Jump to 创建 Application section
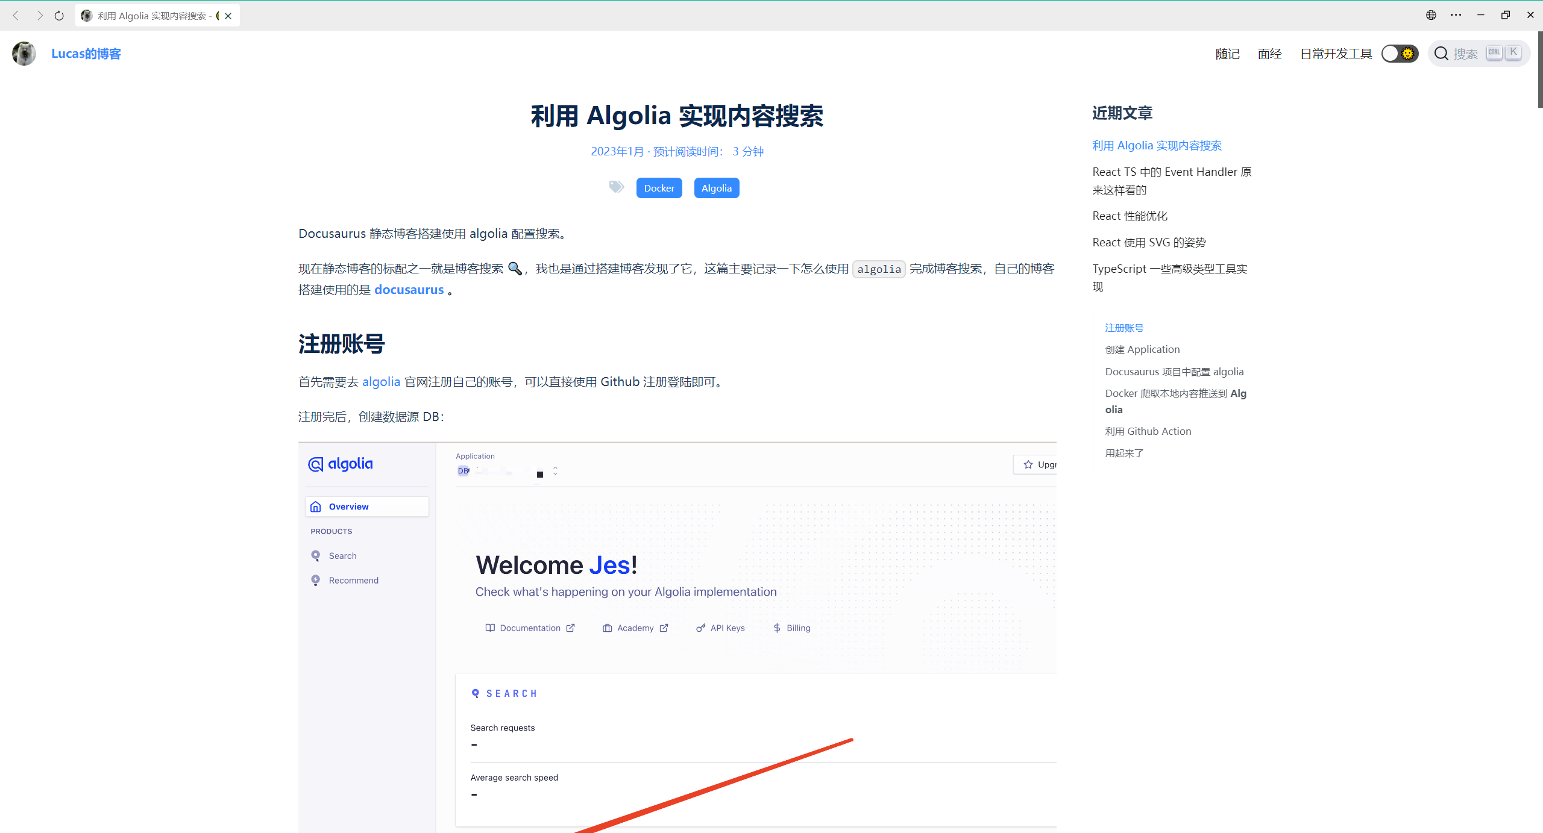 [1142, 349]
